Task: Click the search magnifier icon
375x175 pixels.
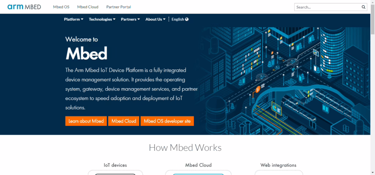Action: pos(363,7)
